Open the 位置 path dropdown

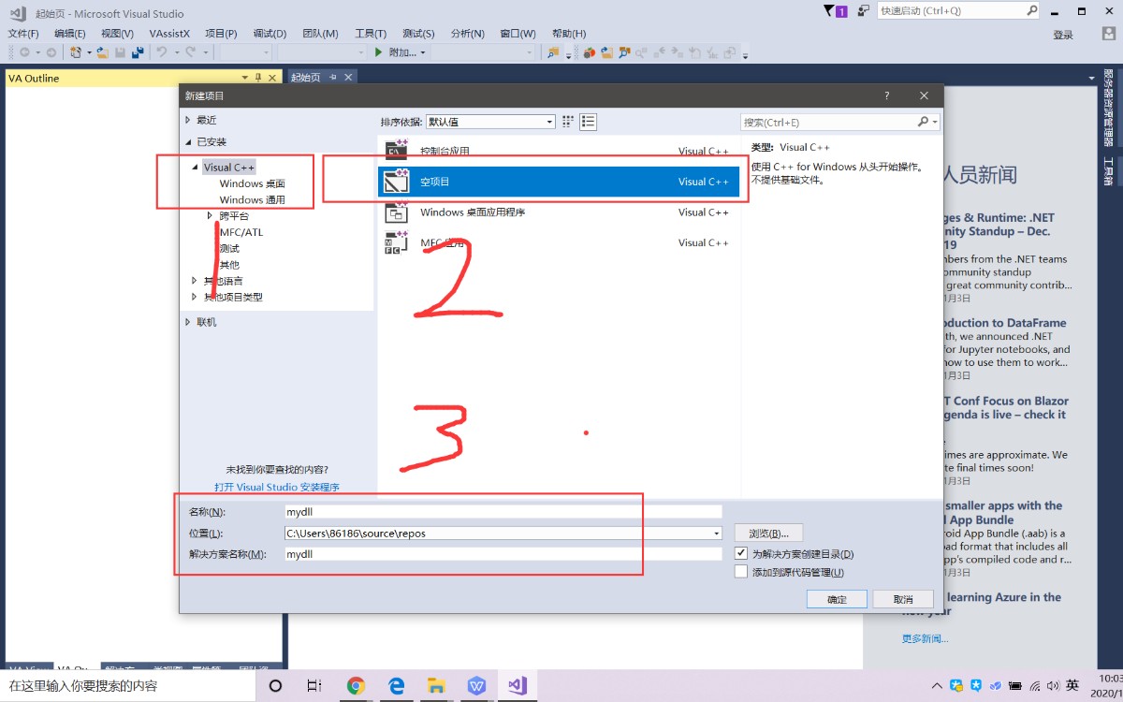pos(717,534)
